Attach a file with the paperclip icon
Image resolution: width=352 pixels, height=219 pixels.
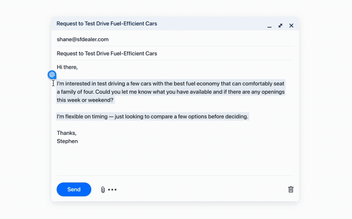tap(103, 190)
